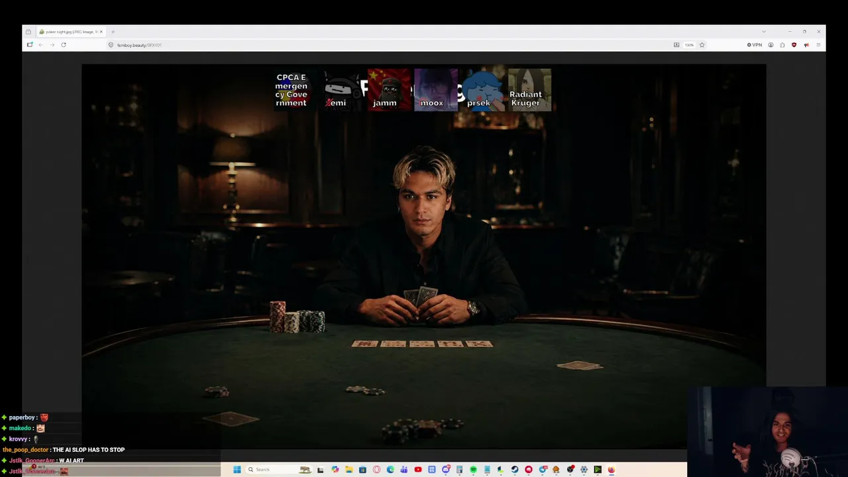The image size is (848, 477).
Task: Open the Extensions panel
Action: pyautogui.click(x=782, y=45)
